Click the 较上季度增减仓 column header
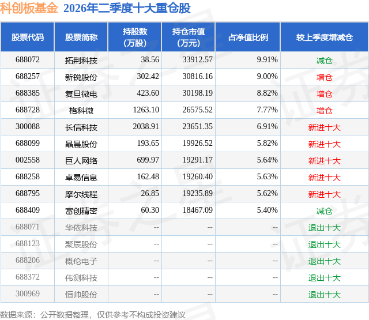Image resolution: width=369 pixels, height=320 pixels. coord(325,37)
